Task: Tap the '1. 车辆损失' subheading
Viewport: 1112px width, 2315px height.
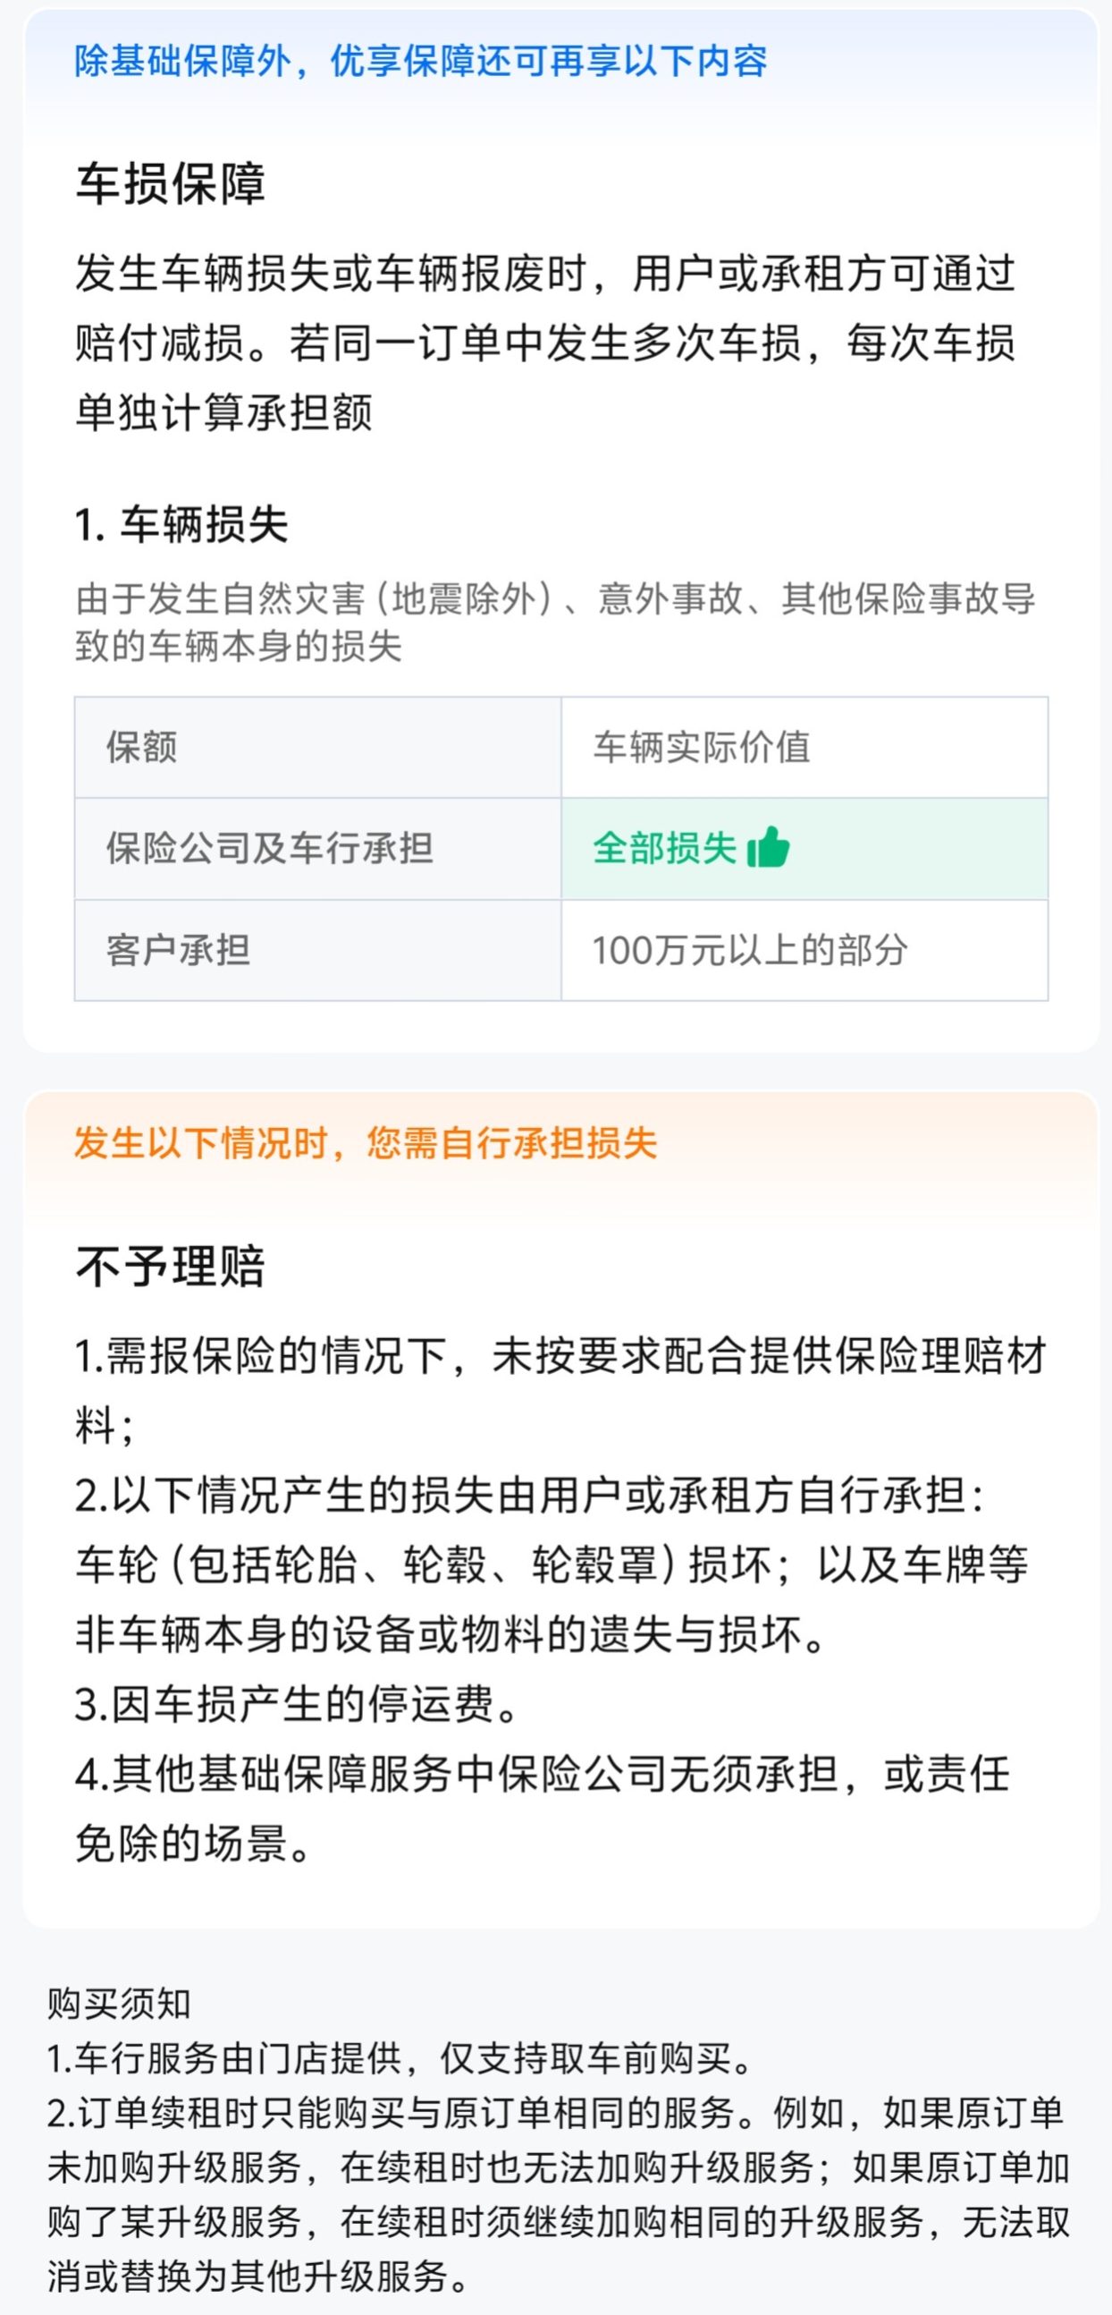Action: click(x=181, y=524)
